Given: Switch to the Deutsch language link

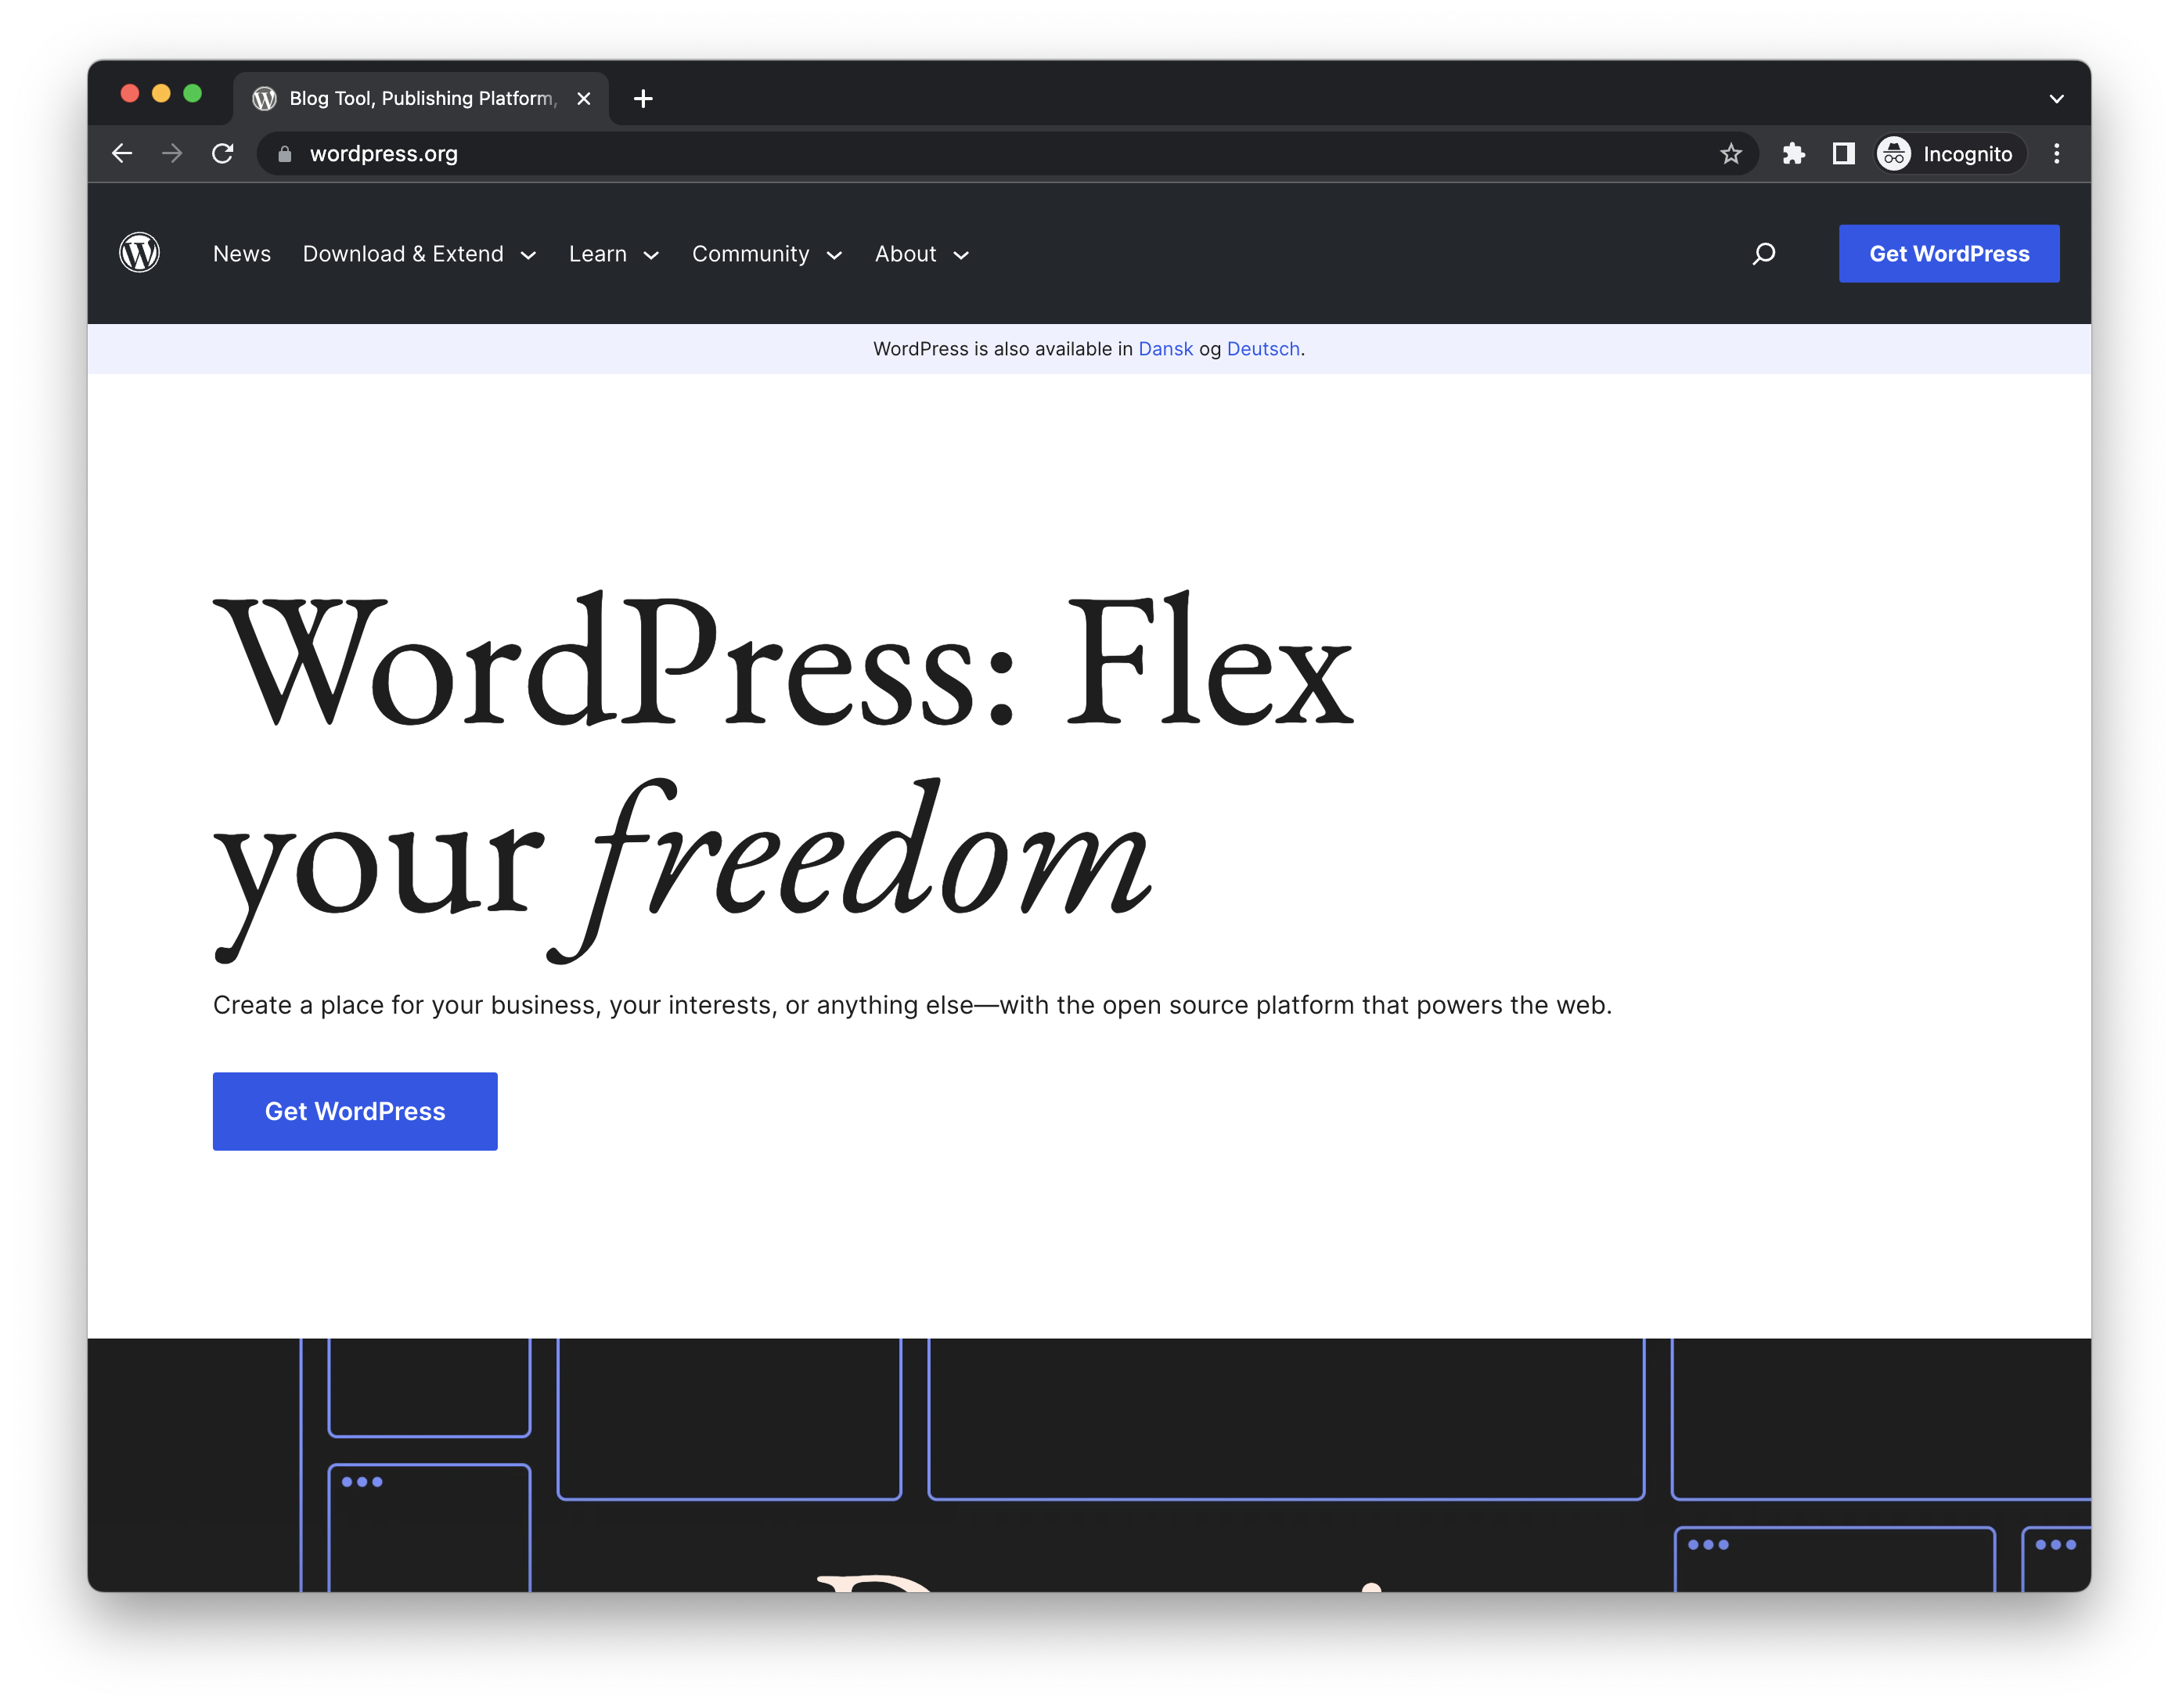Looking at the screenshot, I should (1263, 349).
